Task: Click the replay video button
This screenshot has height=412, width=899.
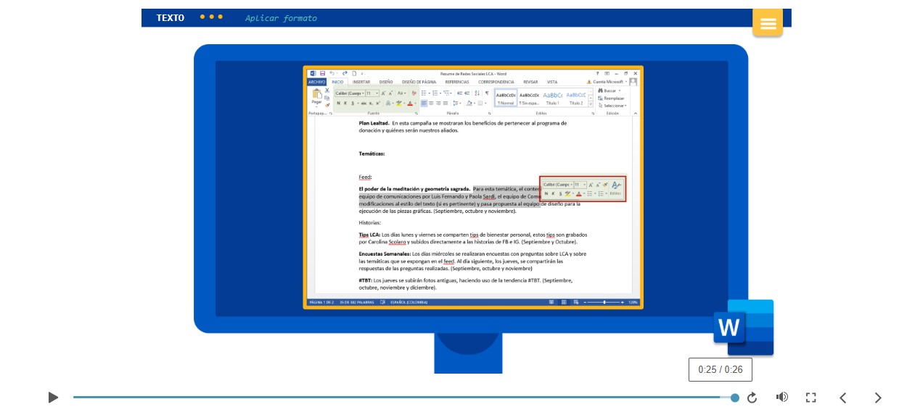Action: point(752,398)
